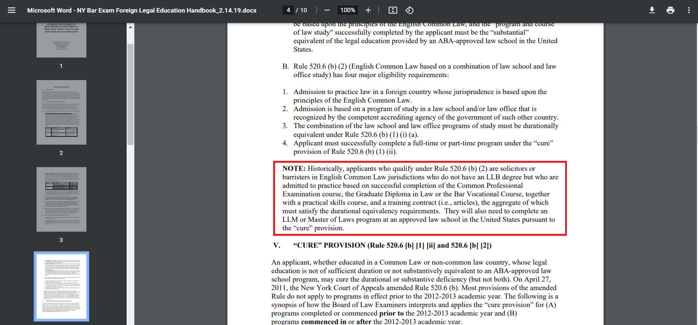Click the zoom in plus button

coord(368,10)
